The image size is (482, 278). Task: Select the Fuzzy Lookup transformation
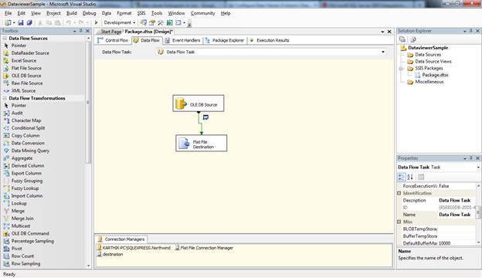click(x=25, y=188)
